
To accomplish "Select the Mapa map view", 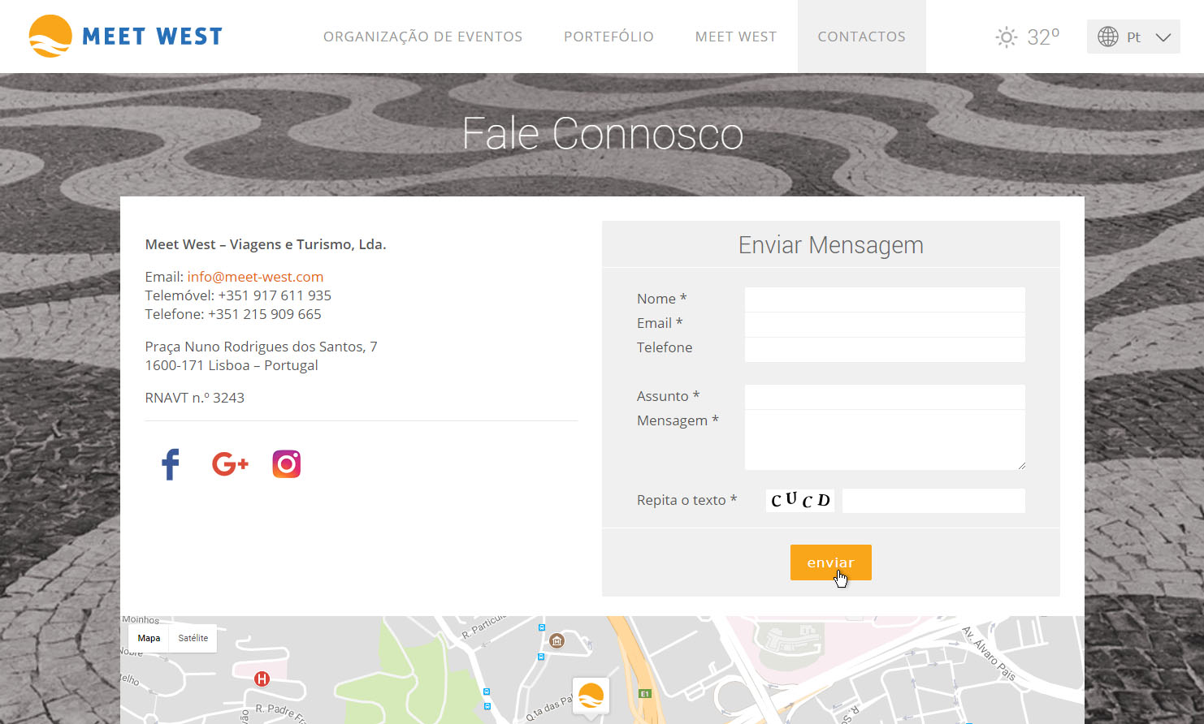I will (x=149, y=639).
